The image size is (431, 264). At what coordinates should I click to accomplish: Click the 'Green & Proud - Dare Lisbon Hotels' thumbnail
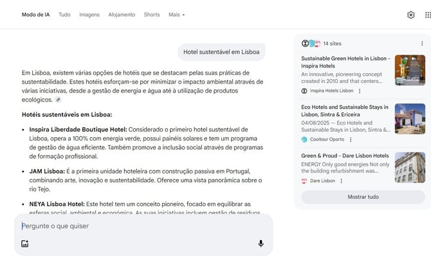click(410, 167)
